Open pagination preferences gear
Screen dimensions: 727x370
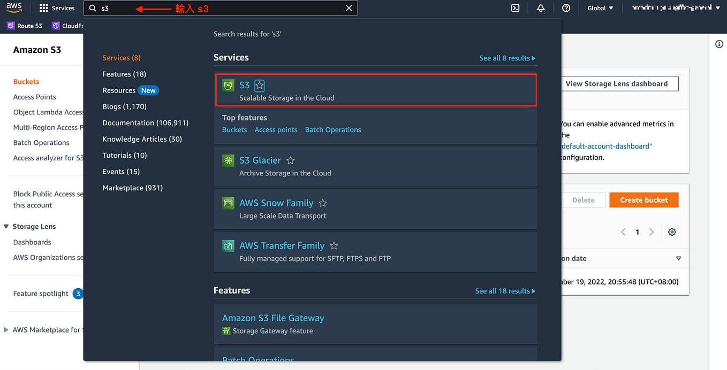(672, 232)
